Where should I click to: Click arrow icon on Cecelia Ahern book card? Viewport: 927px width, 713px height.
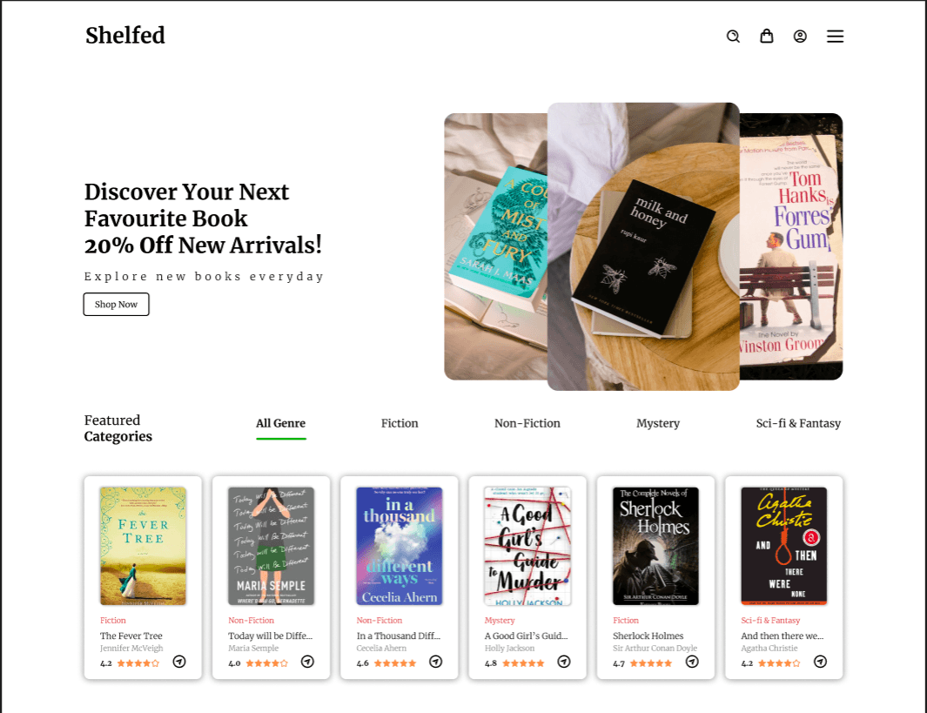click(x=436, y=662)
